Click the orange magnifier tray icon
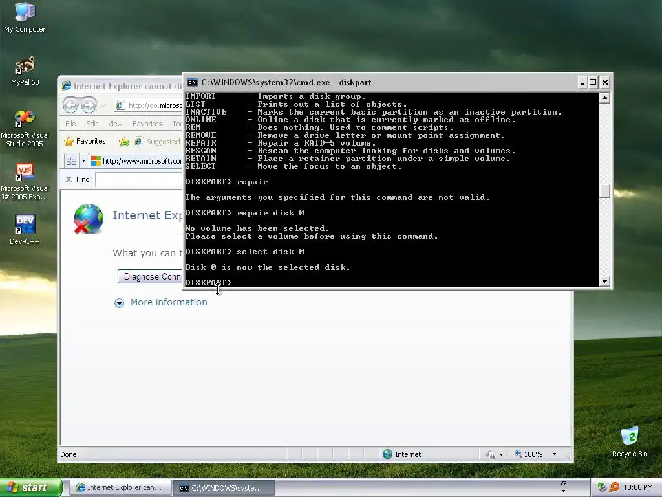The image size is (662, 497). coord(614,487)
